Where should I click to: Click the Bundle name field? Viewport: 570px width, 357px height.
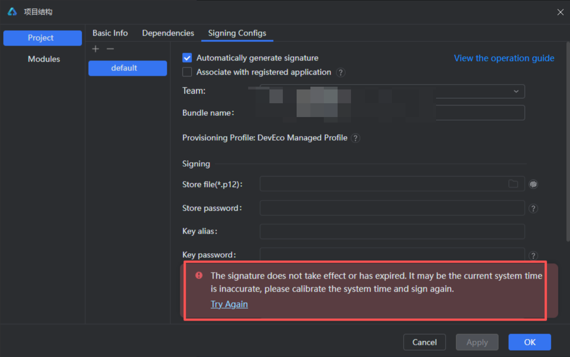tap(392, 113)
